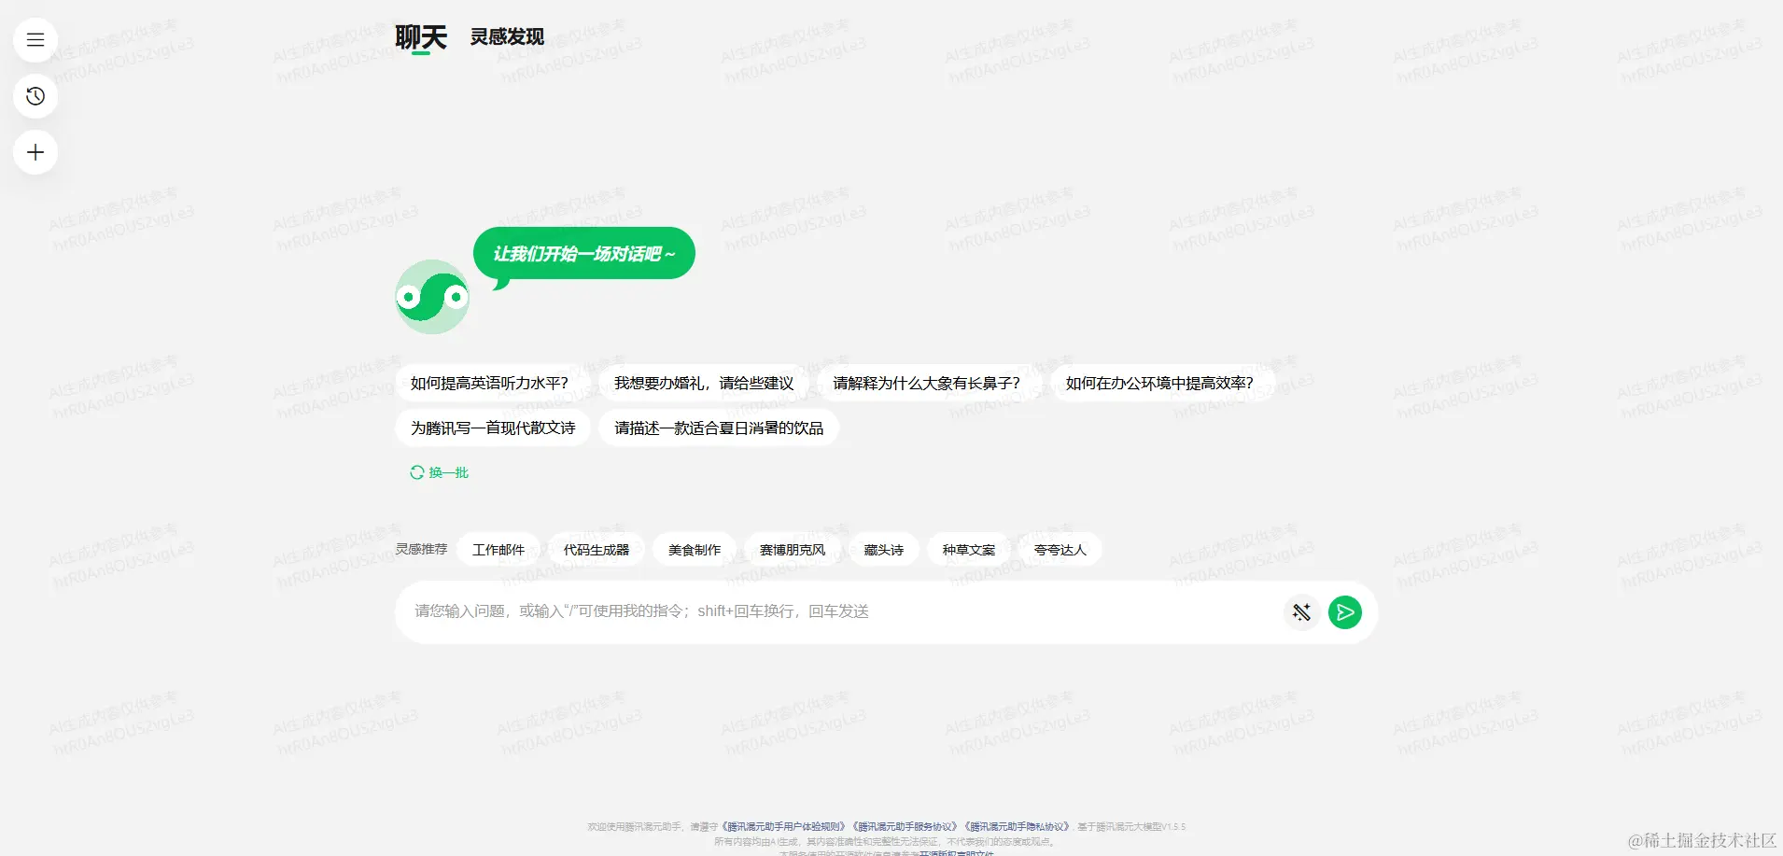The width and height of the screenshot is (1783, 856).
Task: Pick the suggestion 为腾讯写一首现代散文诗
Action: [x=493, y=428]
